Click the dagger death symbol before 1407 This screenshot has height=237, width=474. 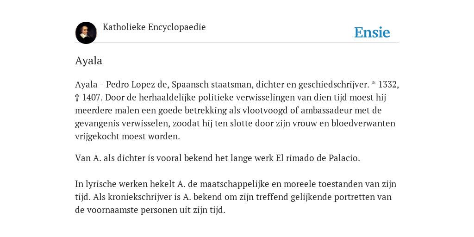click(77, 98)
